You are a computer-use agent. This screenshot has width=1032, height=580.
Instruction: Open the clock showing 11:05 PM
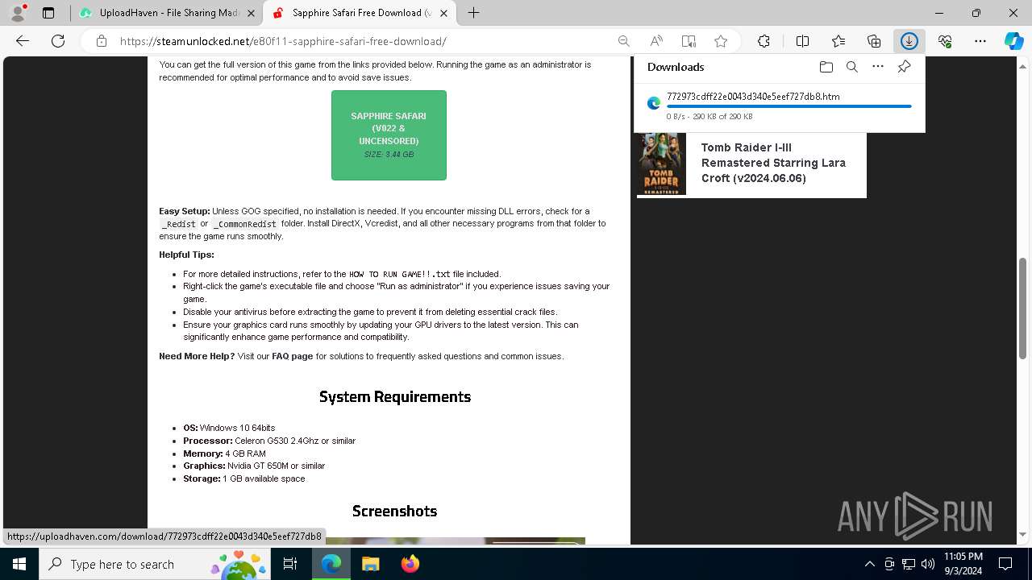pyautogui.click(x=963, y=564)
